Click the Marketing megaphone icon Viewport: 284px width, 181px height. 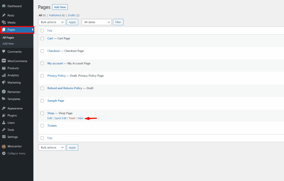pyautogui.click(x=4, y=82)
